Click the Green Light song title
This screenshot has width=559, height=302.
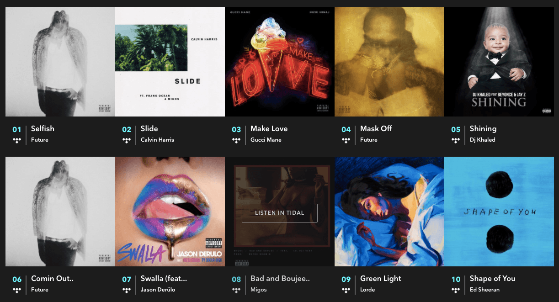[380, 279]
